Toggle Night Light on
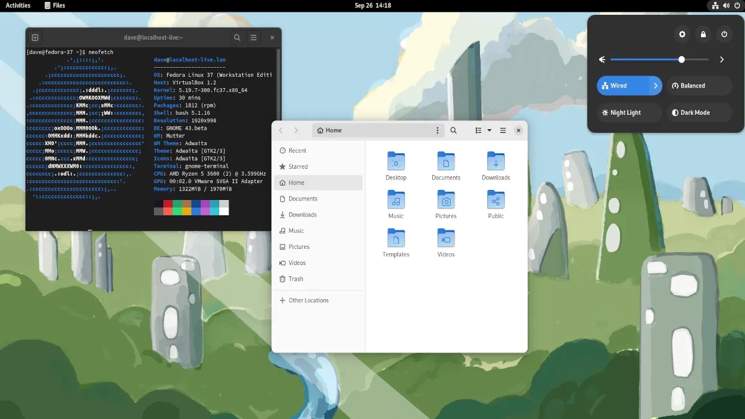 pyautogui.click(x=630, y=112)
